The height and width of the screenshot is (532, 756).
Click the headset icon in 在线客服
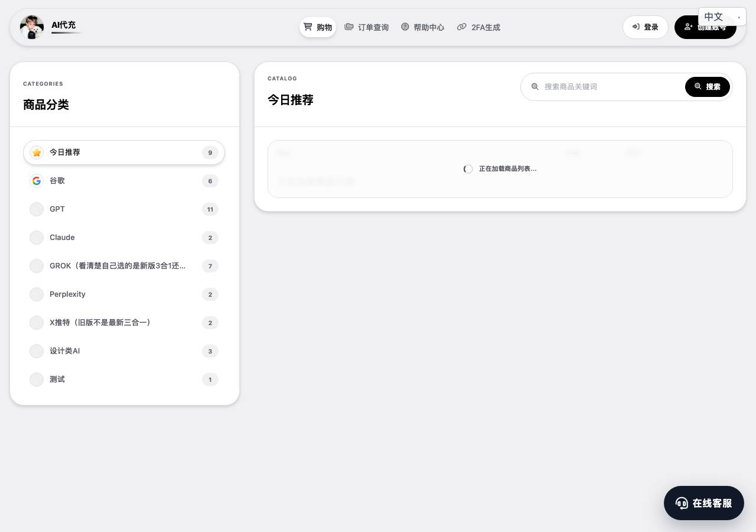coord(682,503)
